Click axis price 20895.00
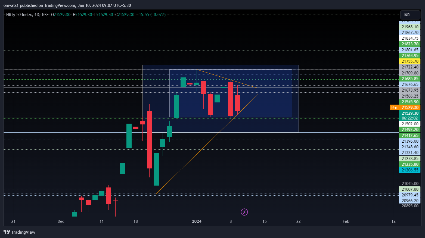 (x=410, y=206)
